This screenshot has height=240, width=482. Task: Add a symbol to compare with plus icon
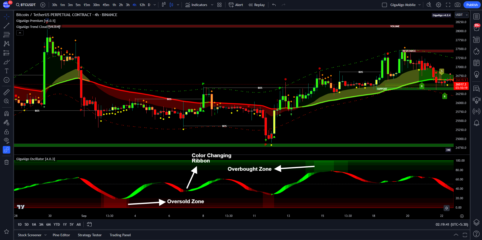(x=43, y=5)
